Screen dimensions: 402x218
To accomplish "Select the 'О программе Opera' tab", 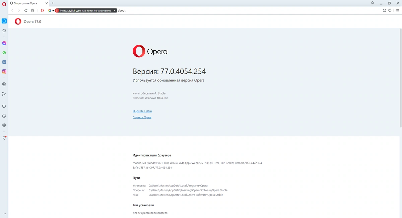I will click(28, 3).
